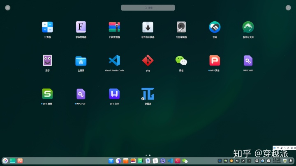The height and width of the screenshot is (166, 296).
Task: Click the 中 input method tray icon
Action: tap(220, 161)
